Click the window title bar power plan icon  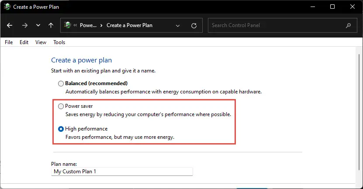coord(7,7)
